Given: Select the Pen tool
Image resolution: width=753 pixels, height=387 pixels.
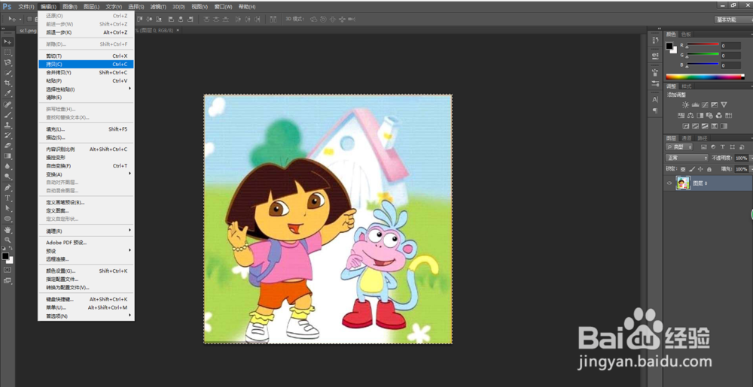Looking at the screenshot, I should (8, 188).
